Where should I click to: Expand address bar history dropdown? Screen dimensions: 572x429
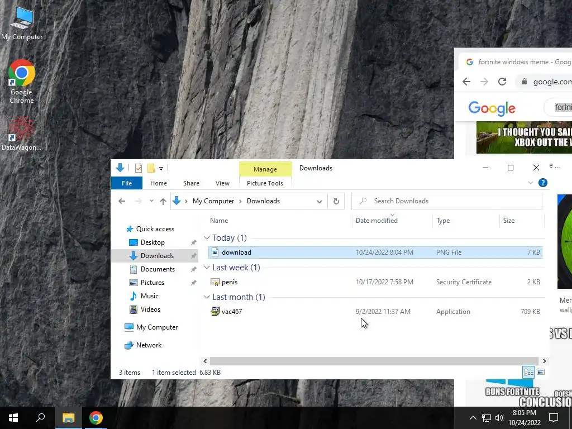(319, 201)
